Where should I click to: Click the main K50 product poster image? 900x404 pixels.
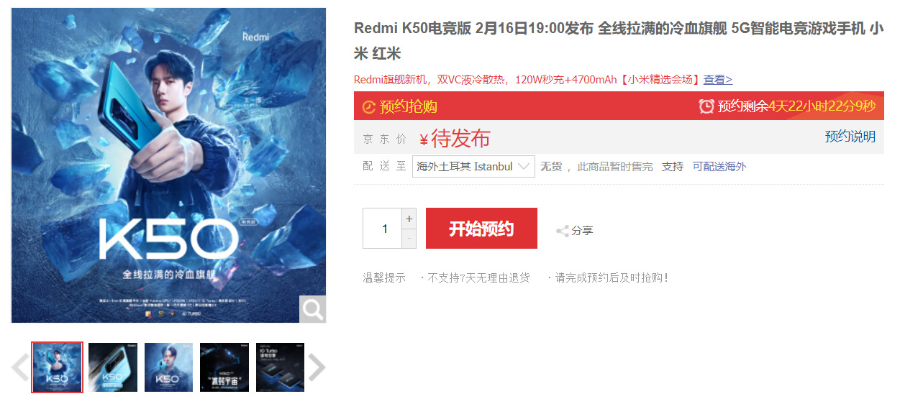point(168,165)
